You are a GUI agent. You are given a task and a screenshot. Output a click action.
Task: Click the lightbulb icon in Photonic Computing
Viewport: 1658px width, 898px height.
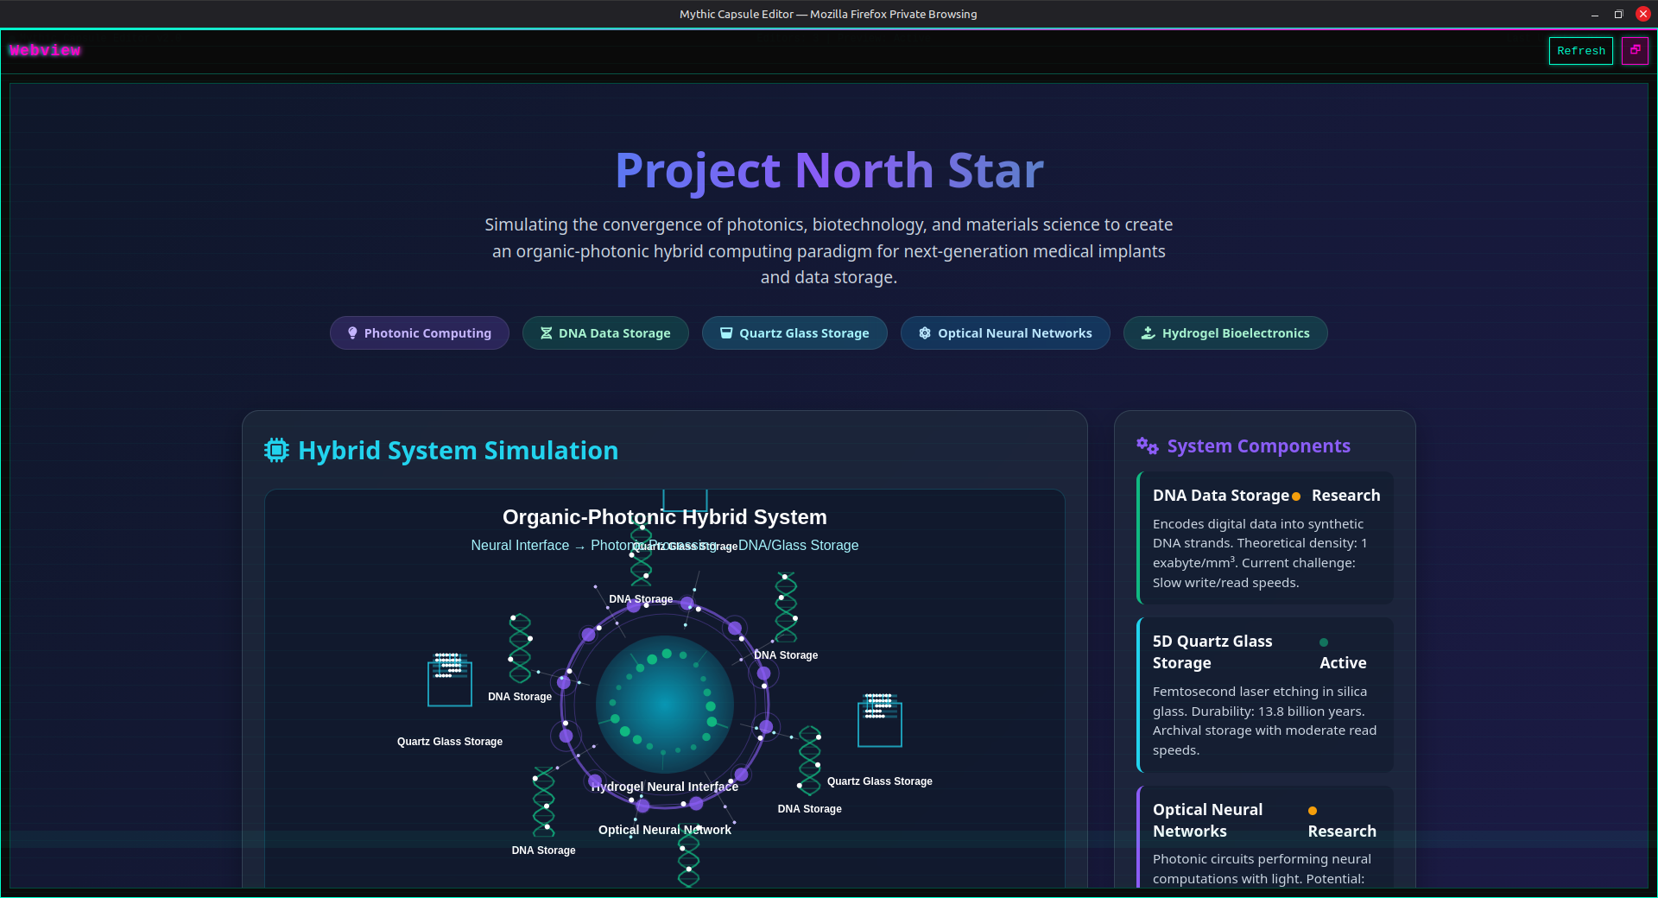point(352,333)
